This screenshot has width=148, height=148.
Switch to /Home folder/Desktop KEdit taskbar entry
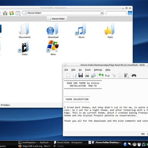[105, 142]
